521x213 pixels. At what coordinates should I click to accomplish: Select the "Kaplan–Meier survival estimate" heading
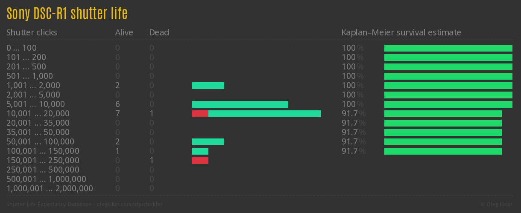click(x=401, y=32)
